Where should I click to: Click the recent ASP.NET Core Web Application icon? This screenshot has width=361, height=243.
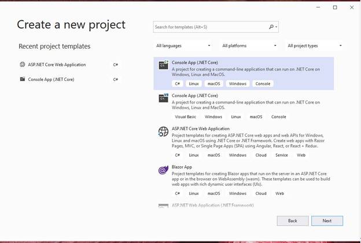(x=23, y=64)
